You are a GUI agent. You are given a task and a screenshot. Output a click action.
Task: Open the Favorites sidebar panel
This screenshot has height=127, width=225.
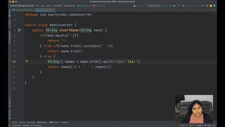(9, 115)
